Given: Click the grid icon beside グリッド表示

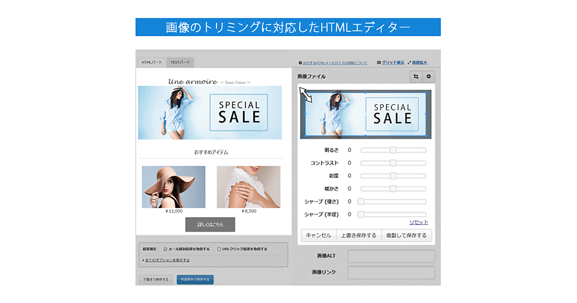Looking at the screenshot, I should 379,63.
